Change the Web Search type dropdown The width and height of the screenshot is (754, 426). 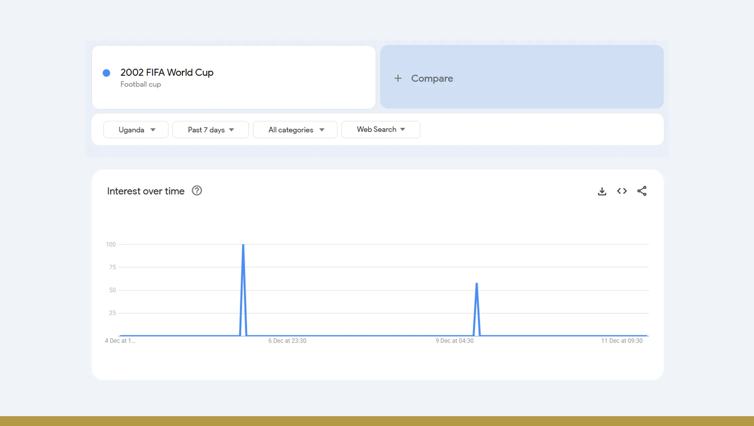tap(381, 129)
